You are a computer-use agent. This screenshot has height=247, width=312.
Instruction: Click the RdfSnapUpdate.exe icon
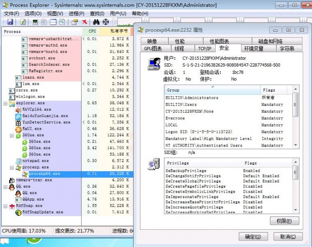tap(18, 212)
